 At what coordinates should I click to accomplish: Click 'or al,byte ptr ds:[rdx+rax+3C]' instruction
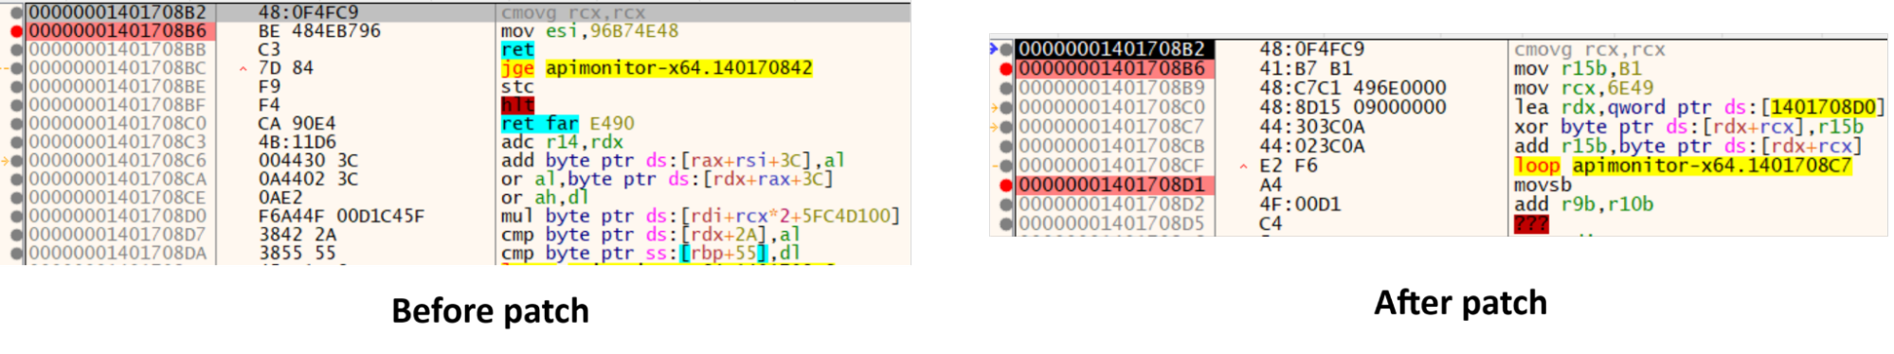point(667,179)
